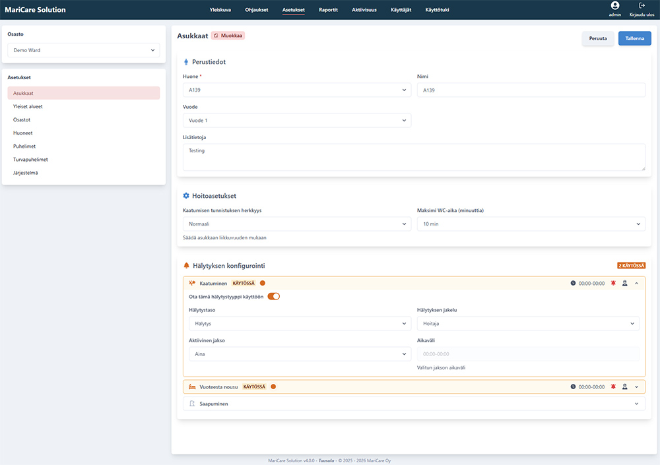
Task: Open the Maksimi WC-aika dropdown
Action: pos(531,224)
